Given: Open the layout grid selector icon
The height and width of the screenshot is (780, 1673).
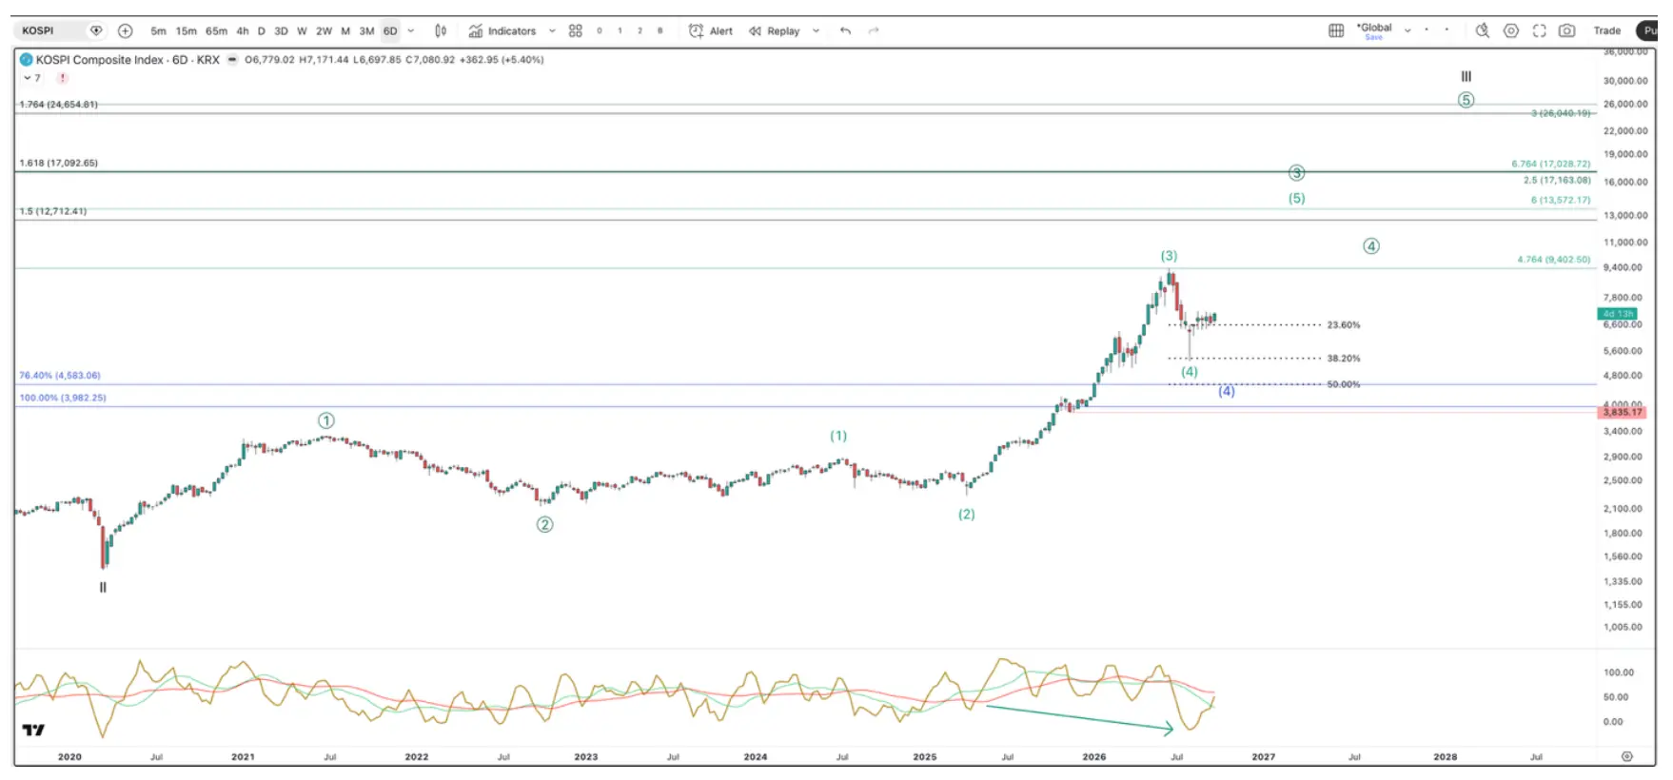Looking at the screenshot, I should pyautogui.click(x=576, y=30).
